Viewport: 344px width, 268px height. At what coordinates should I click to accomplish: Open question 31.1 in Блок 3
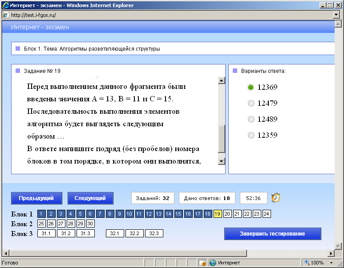(x=46, y=233)
